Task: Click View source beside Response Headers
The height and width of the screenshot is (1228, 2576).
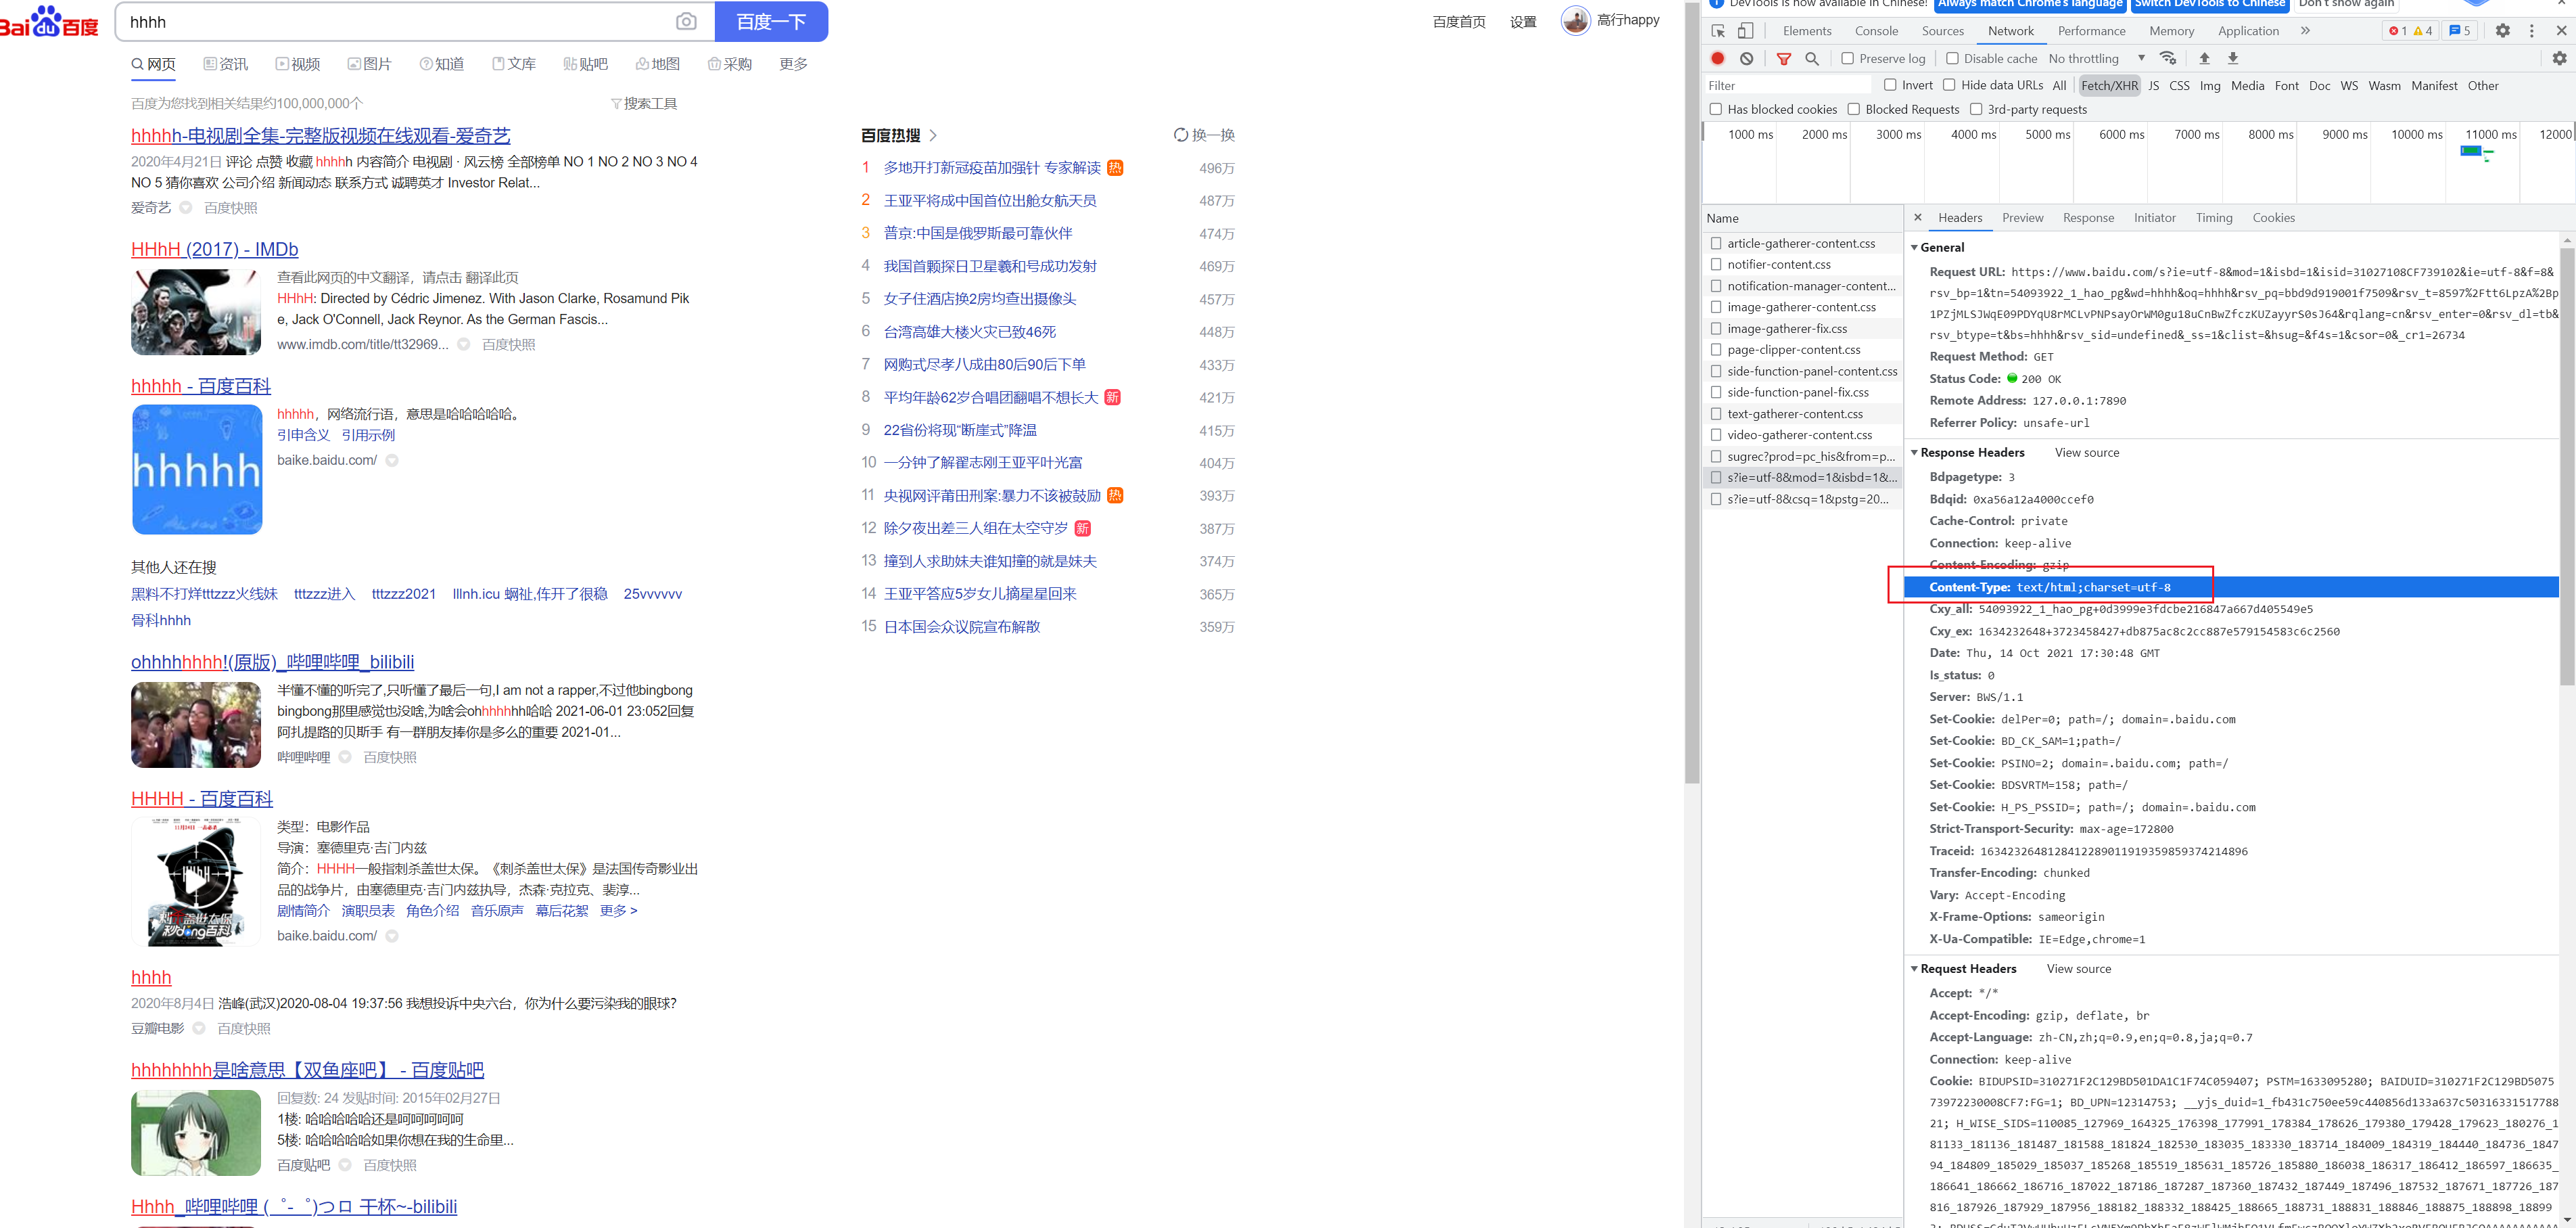Action: click(2086, 453)
